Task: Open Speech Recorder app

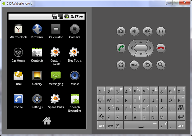Action: click(75, 103)
